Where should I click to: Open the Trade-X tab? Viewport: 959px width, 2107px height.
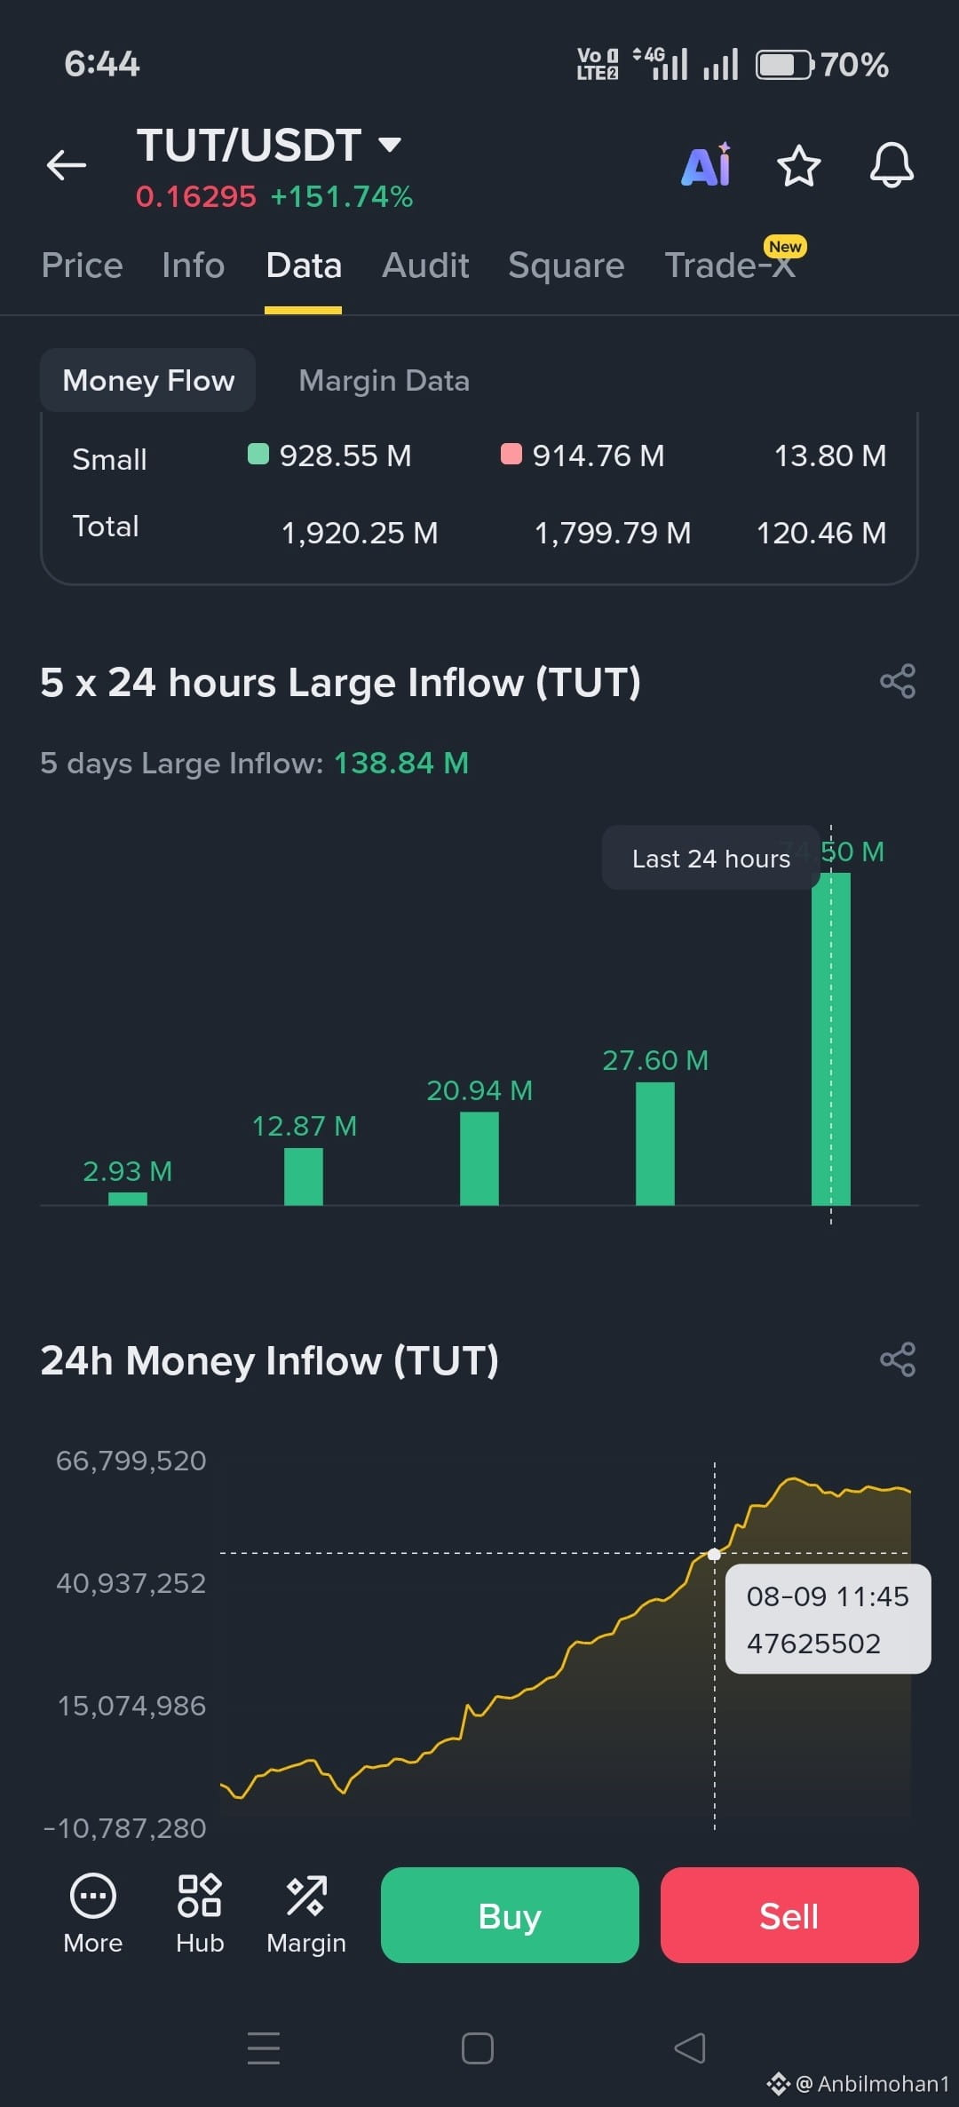(x=731, y=265)
